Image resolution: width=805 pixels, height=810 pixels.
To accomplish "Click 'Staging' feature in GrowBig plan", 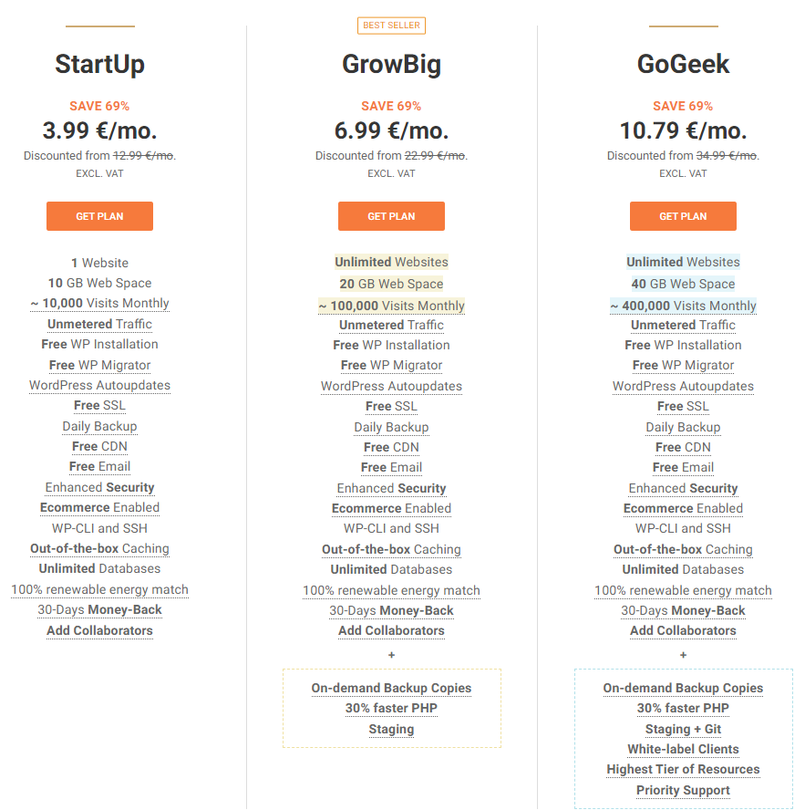I will pos(391,729).
